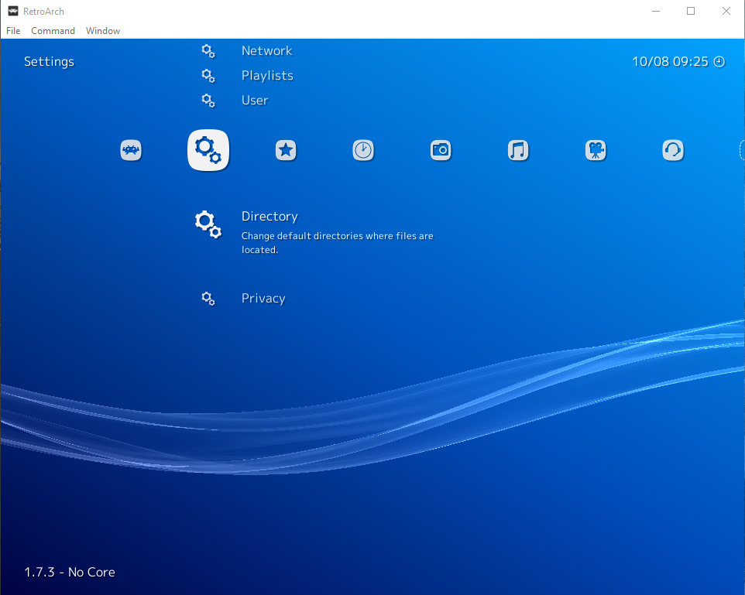
Task: Open the File menu
Action: click(13, 31)
